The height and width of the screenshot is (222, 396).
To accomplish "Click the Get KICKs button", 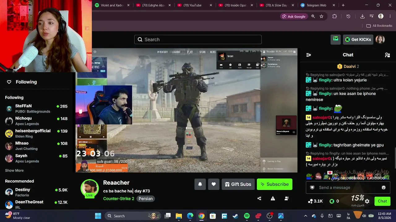I will coord(358,39).
